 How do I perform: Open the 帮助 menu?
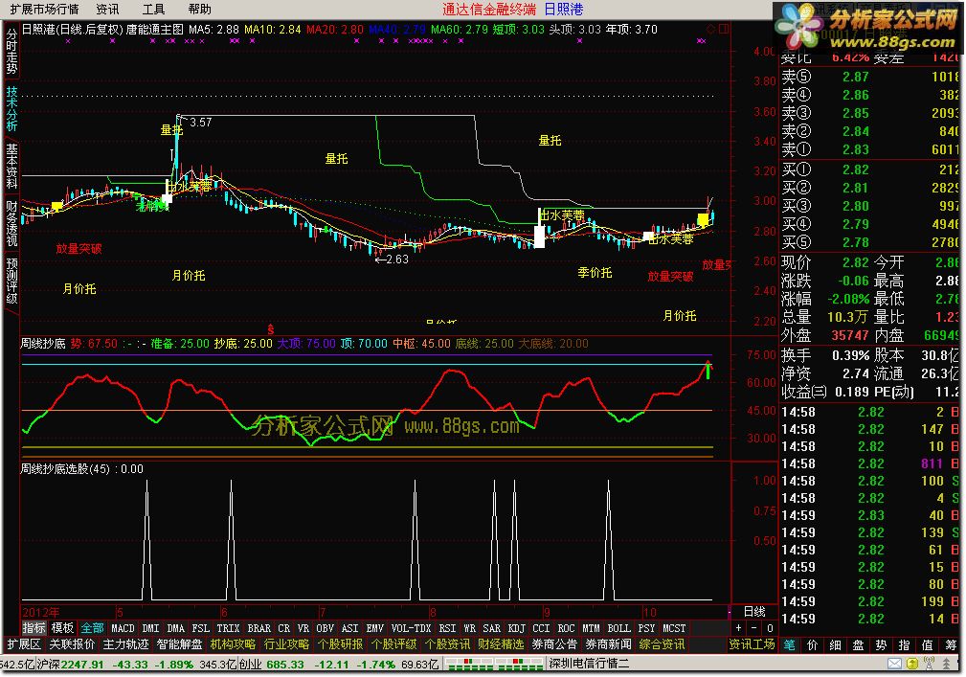click(x=199, y=10)
